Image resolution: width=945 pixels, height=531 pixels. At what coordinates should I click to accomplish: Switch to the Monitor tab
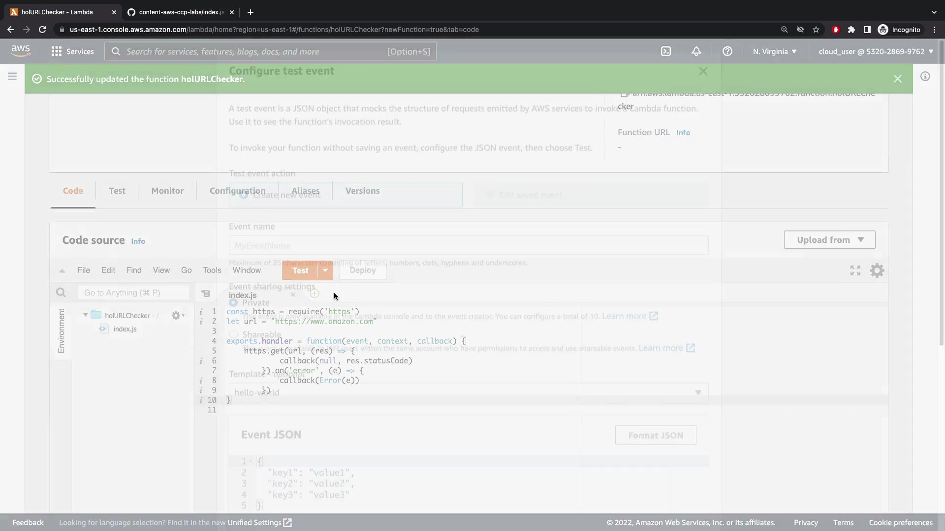167,191
